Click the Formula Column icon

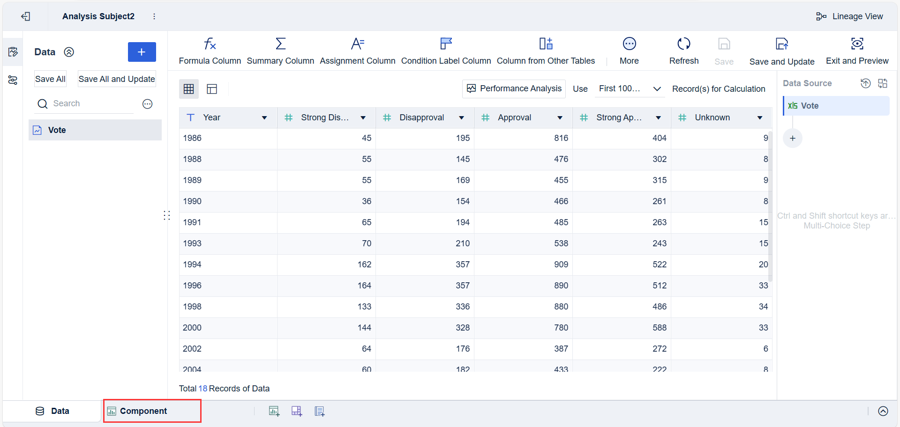210,44
